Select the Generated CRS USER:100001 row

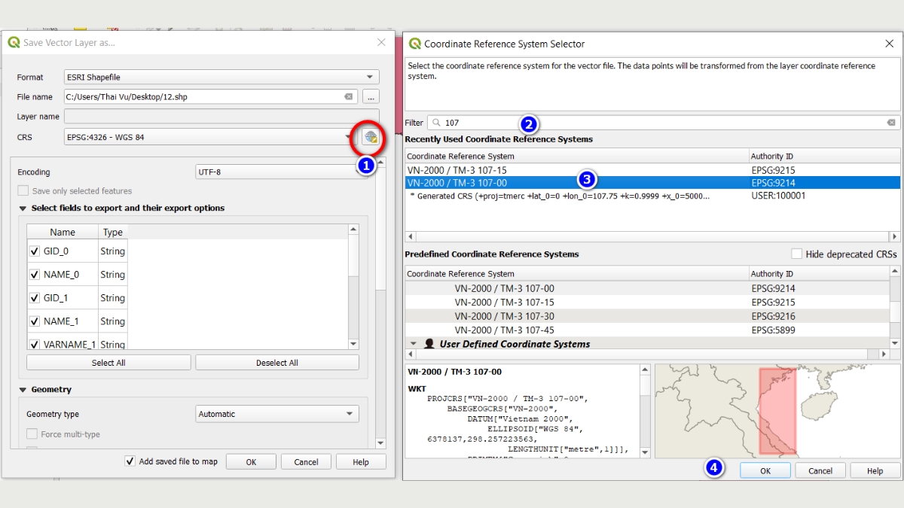[x=652, y=196]
